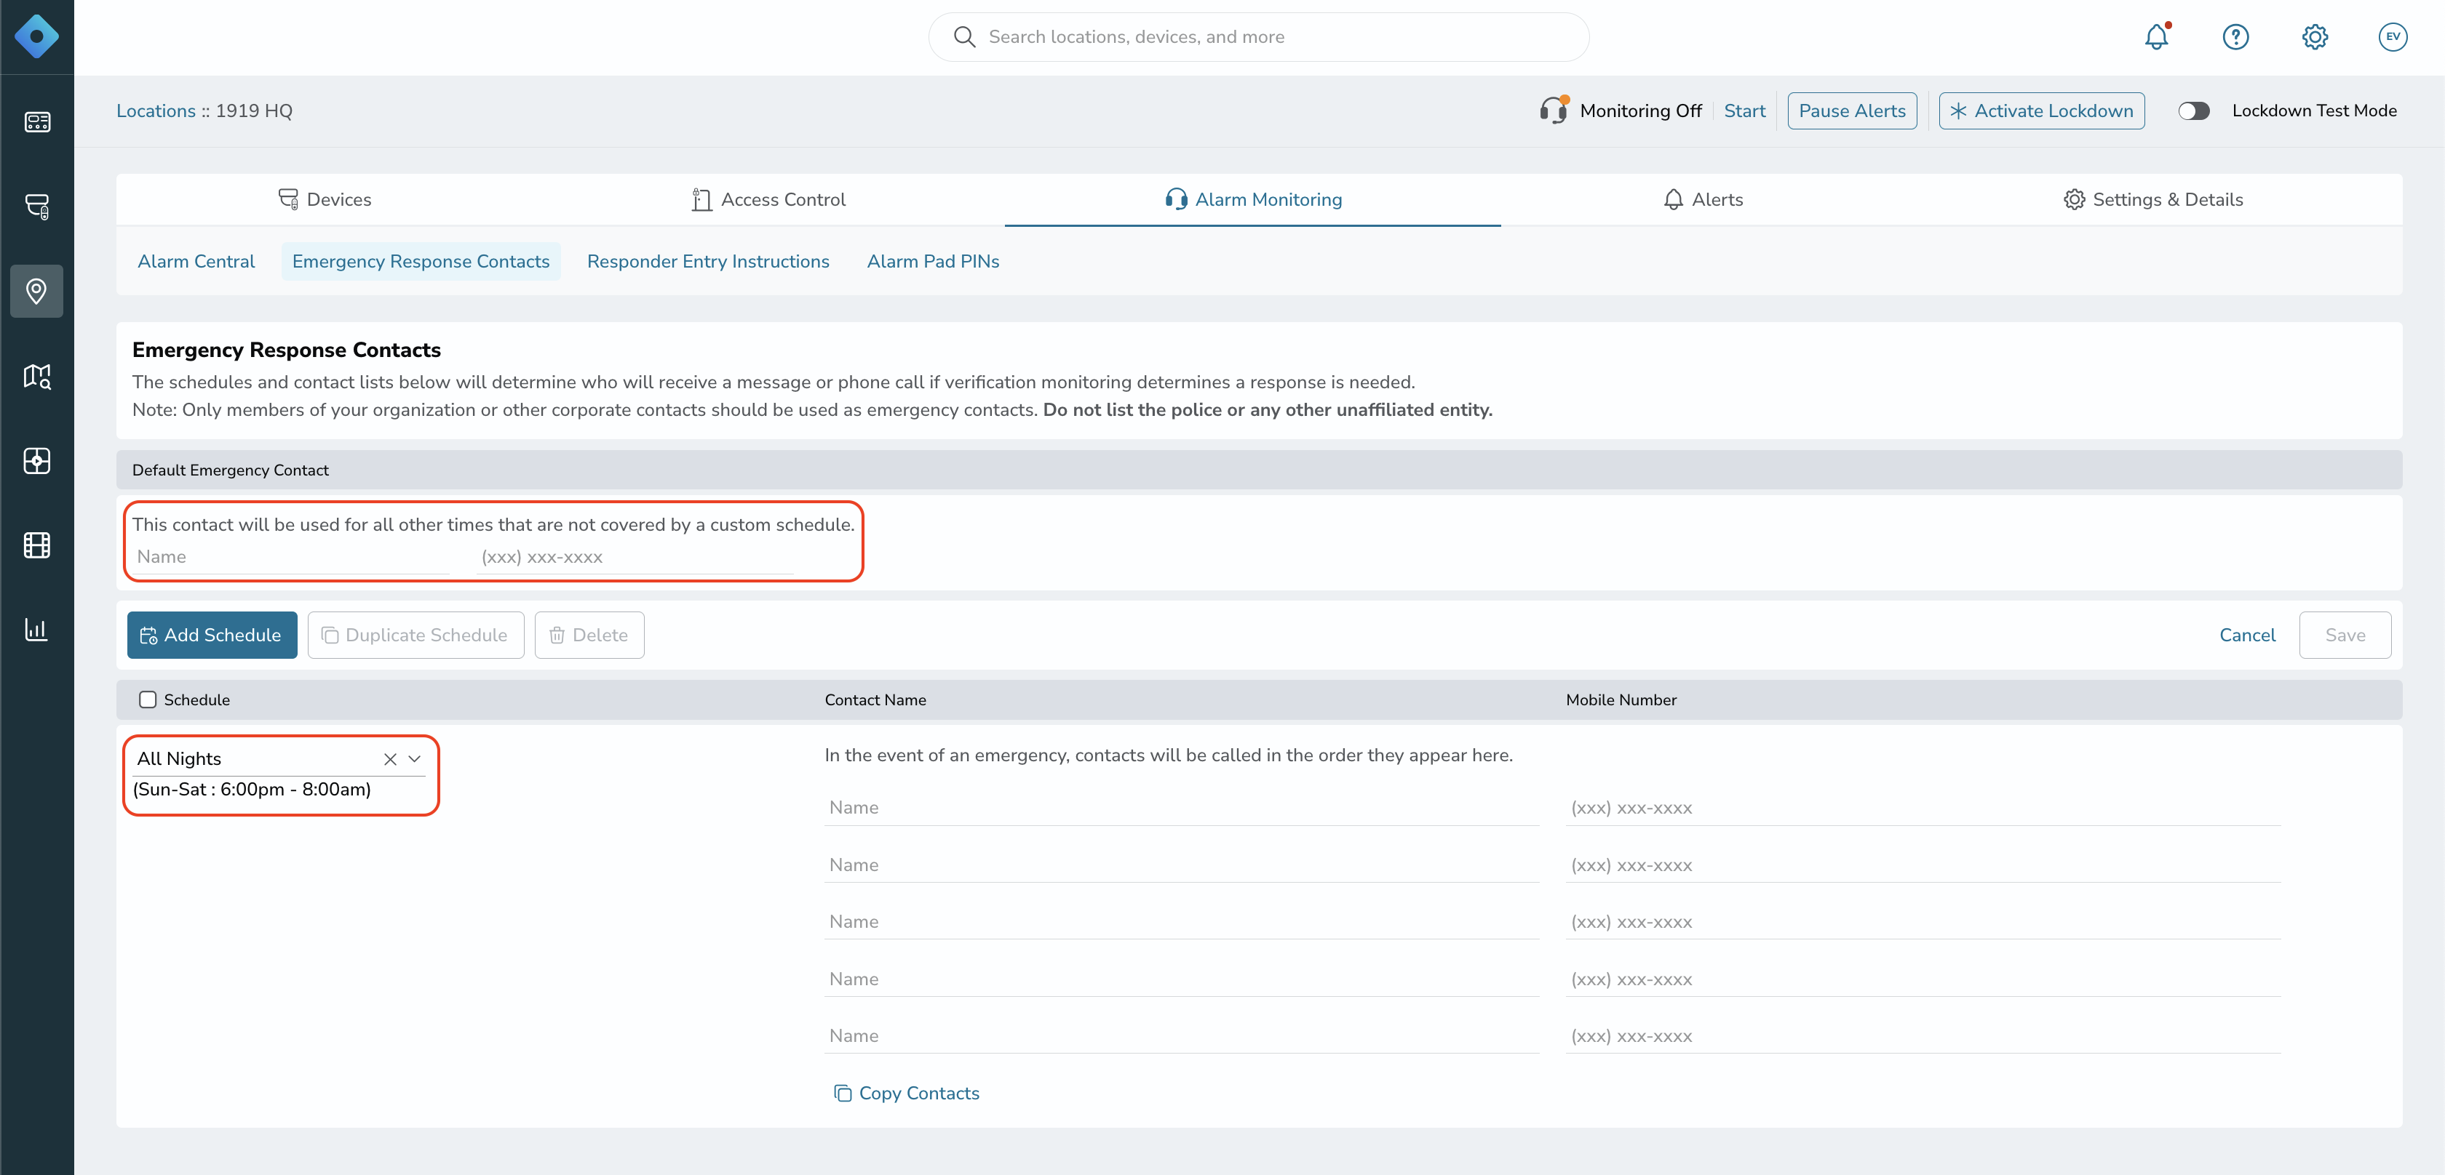Open the EV user avatar menu
This screenshot has height=1175, width=2445.
tap(2393, 37)
